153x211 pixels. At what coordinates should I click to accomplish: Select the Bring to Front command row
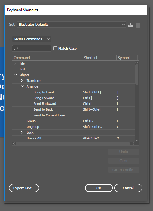click(x=74, y=92)
